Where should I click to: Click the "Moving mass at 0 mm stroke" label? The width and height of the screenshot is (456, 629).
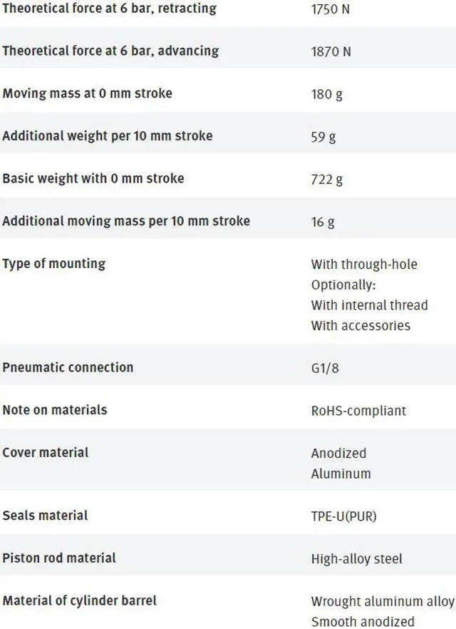[87, 93]
